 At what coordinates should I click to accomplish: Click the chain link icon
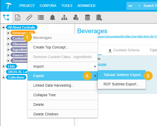(x=29, y=17)
